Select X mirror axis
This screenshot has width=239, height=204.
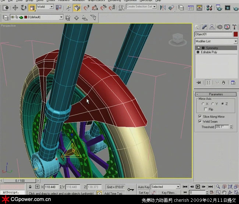pos(203,104)
